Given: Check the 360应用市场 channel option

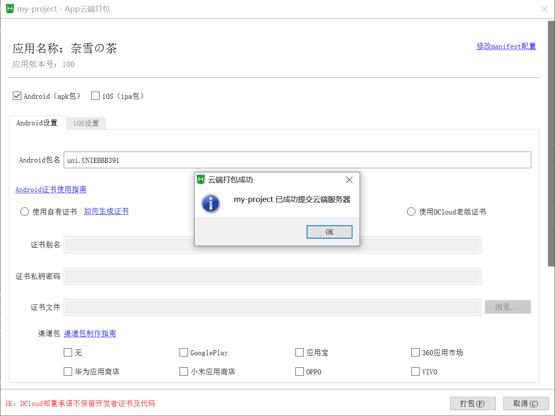Looking at the screenshot, I should (x=415, y=352).
